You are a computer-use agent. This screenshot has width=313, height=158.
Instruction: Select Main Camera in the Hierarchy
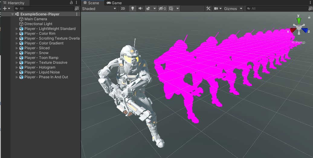pos(36,19)
